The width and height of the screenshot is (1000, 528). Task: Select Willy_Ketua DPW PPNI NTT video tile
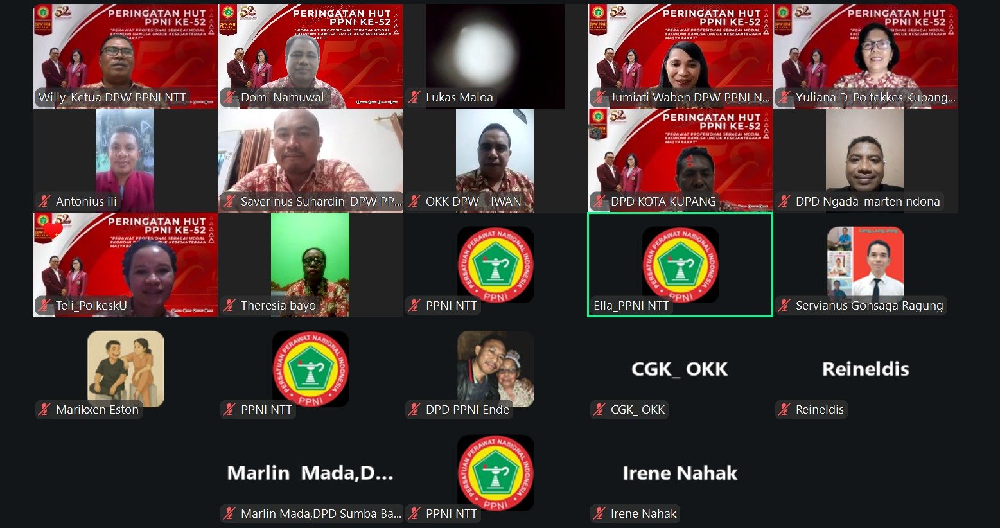(125, 57)
